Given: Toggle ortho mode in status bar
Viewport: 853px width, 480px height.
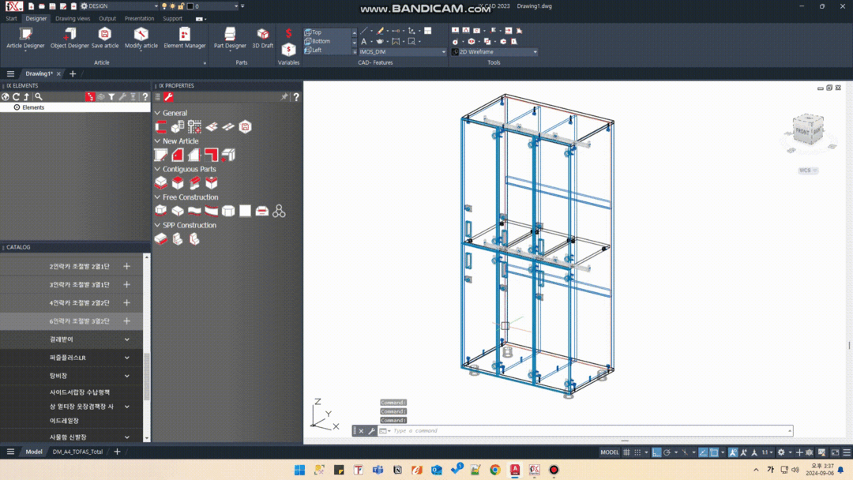Looking at the screenshot, I should tap(656, 452).
